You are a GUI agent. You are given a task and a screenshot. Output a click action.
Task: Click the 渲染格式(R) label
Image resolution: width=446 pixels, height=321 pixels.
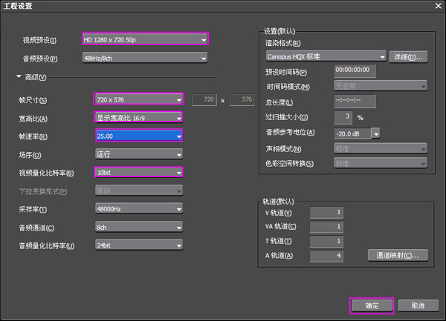283,43
